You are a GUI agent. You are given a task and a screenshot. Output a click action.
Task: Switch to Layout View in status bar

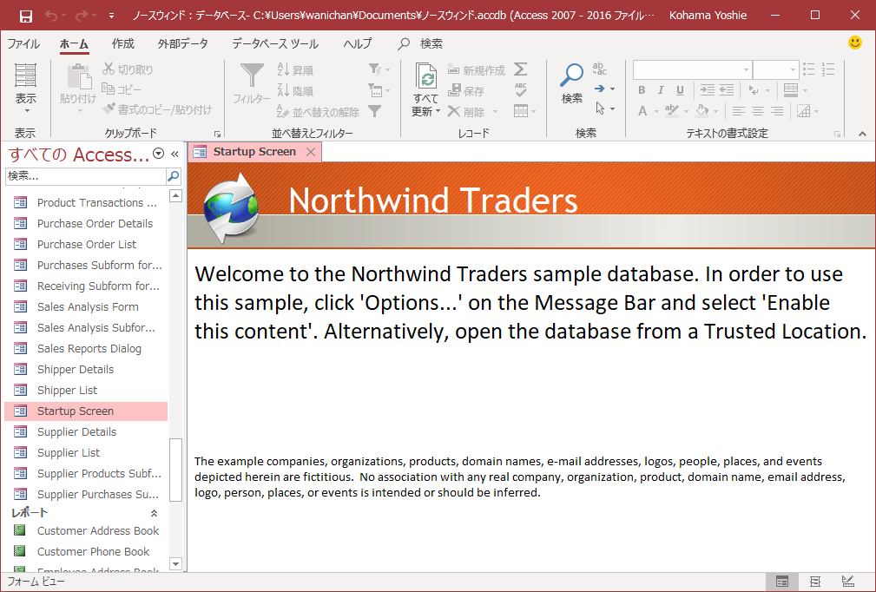coord(814,582)
